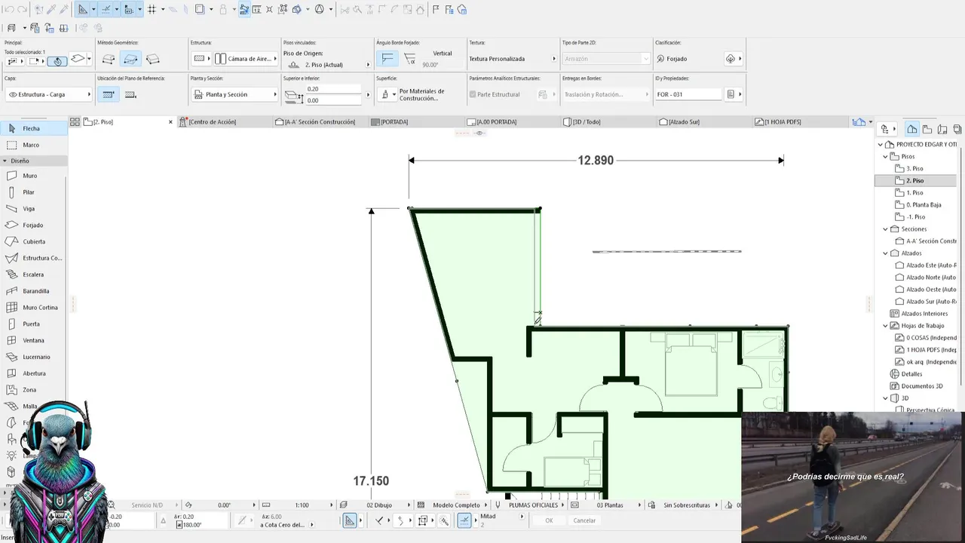Click the ID y Propiedades list icon
The image size is (965, 543).
[x=731, y=94]
